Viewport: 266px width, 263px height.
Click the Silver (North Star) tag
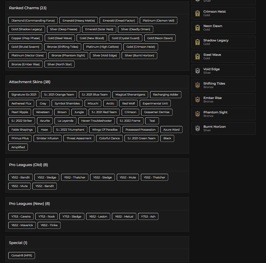[x=60, y=64]
